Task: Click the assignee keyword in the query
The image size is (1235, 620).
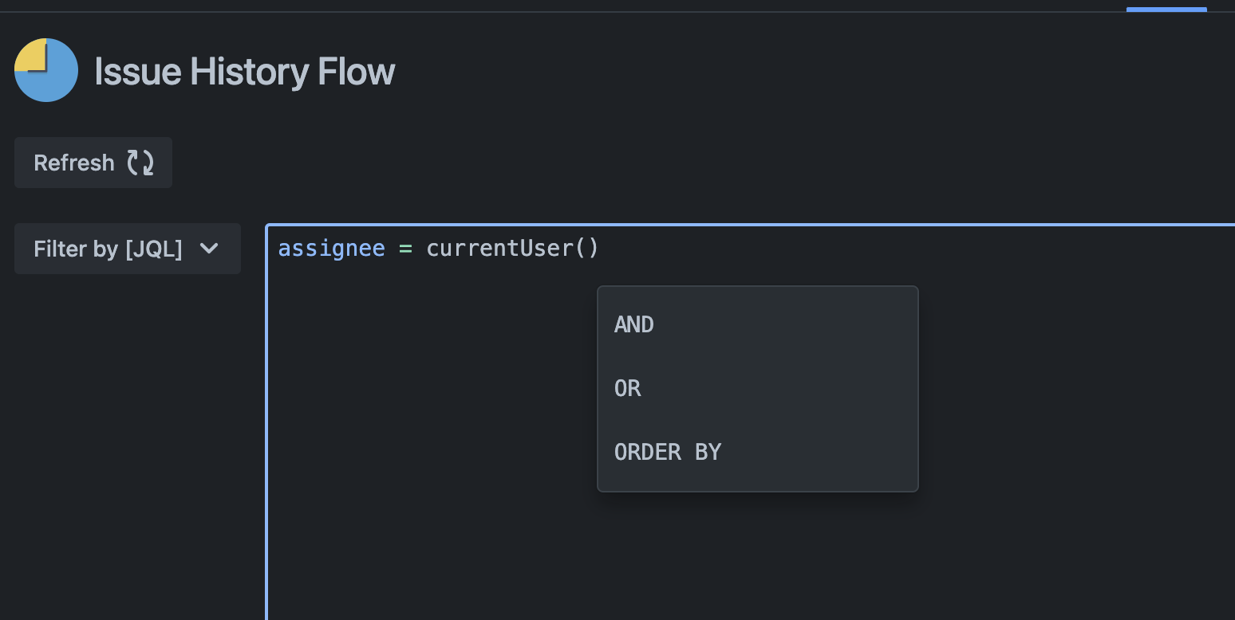Action: tap(331, 249)
